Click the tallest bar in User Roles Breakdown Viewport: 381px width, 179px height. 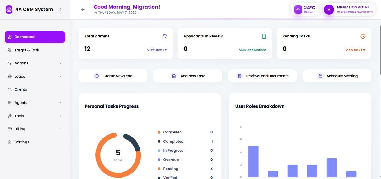pos(253,161)
